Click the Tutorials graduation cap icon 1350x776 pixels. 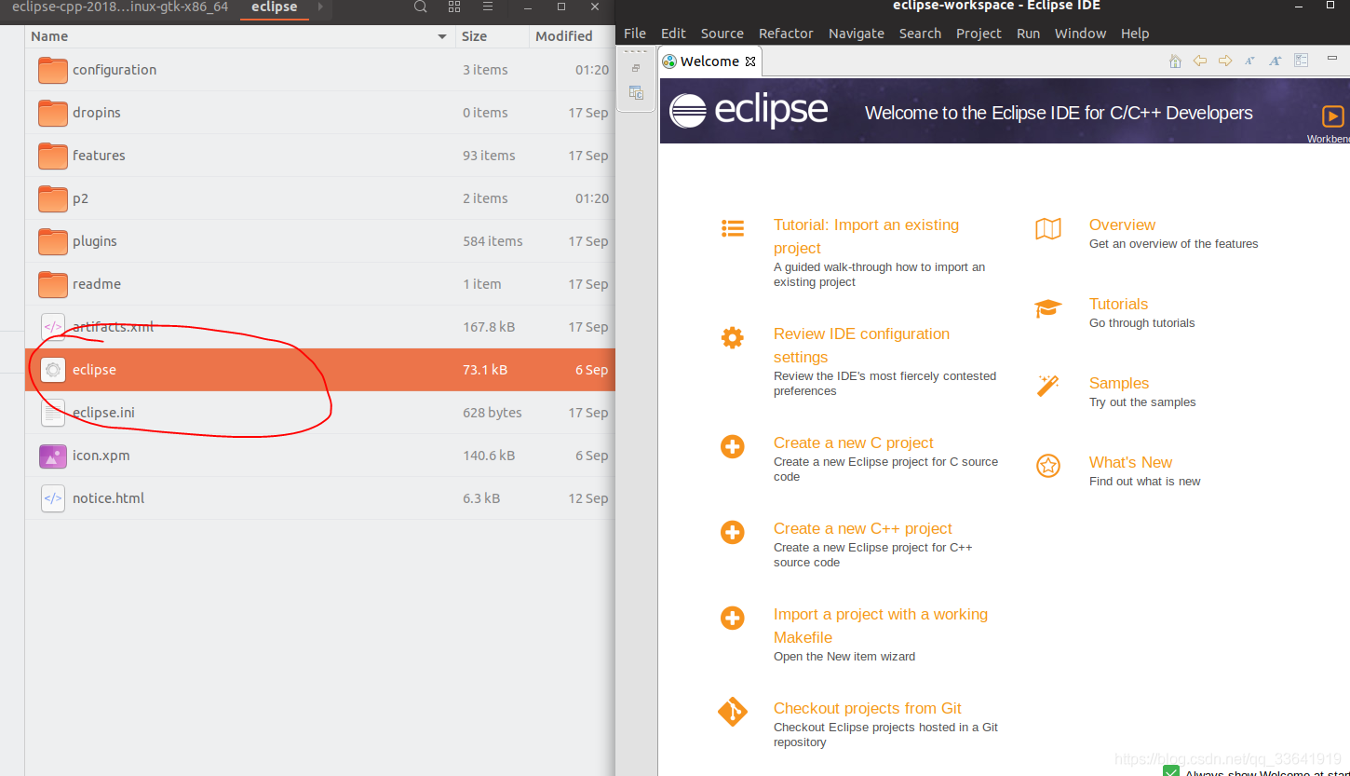pyautogui.click(x=1048, y=308)
